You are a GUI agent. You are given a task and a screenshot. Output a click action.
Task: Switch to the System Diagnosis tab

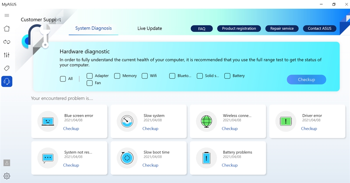coord(93,28)
